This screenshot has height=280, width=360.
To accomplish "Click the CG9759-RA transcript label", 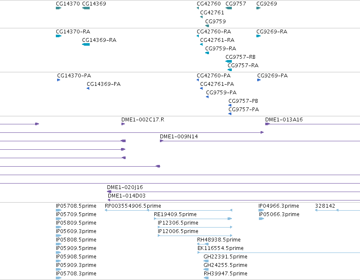I will (221, 49).
